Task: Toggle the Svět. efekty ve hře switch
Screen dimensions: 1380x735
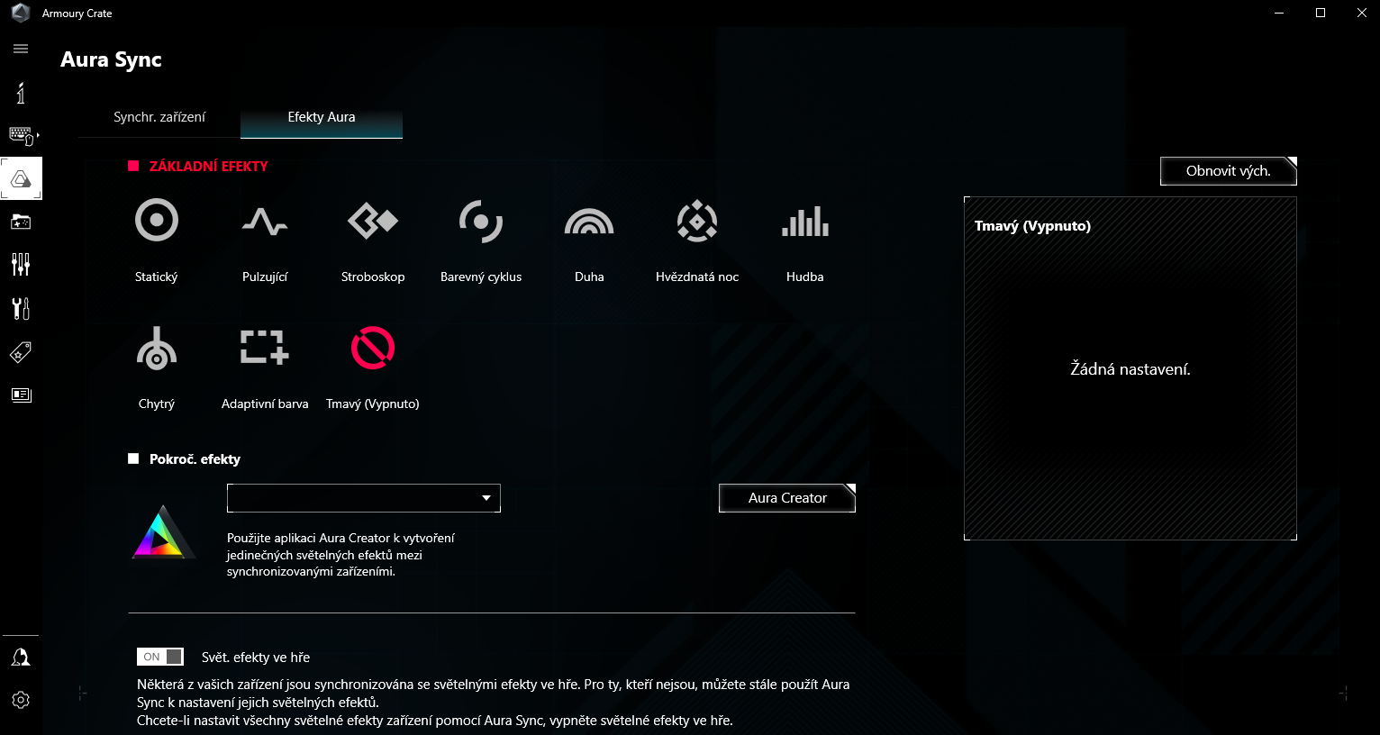Action: pos(160,657)
